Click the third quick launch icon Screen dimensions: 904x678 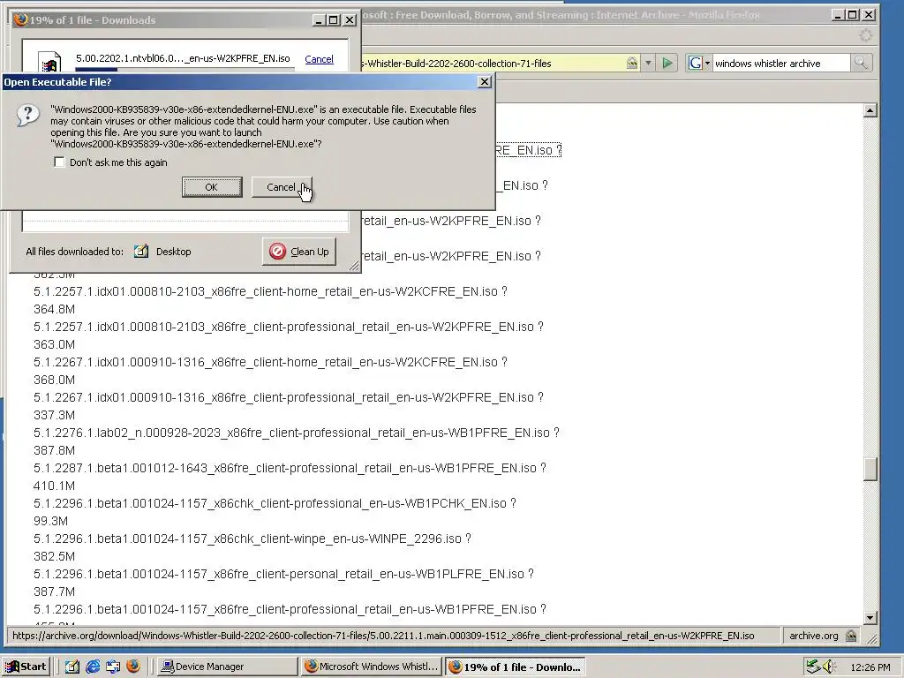click(113, 667)
